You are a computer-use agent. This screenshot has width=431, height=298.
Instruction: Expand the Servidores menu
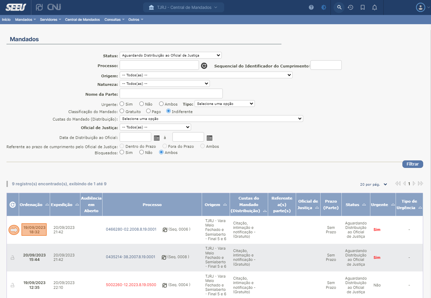tap(50, 20)
